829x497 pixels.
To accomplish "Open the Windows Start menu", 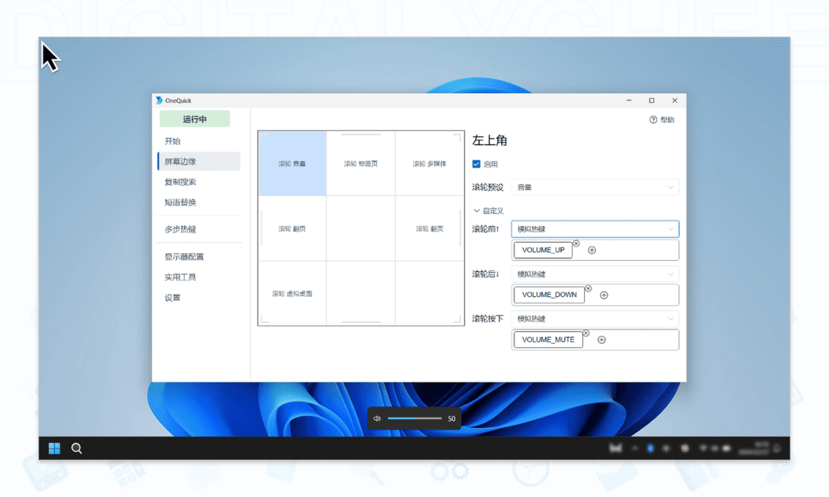I will coord(54,448).
